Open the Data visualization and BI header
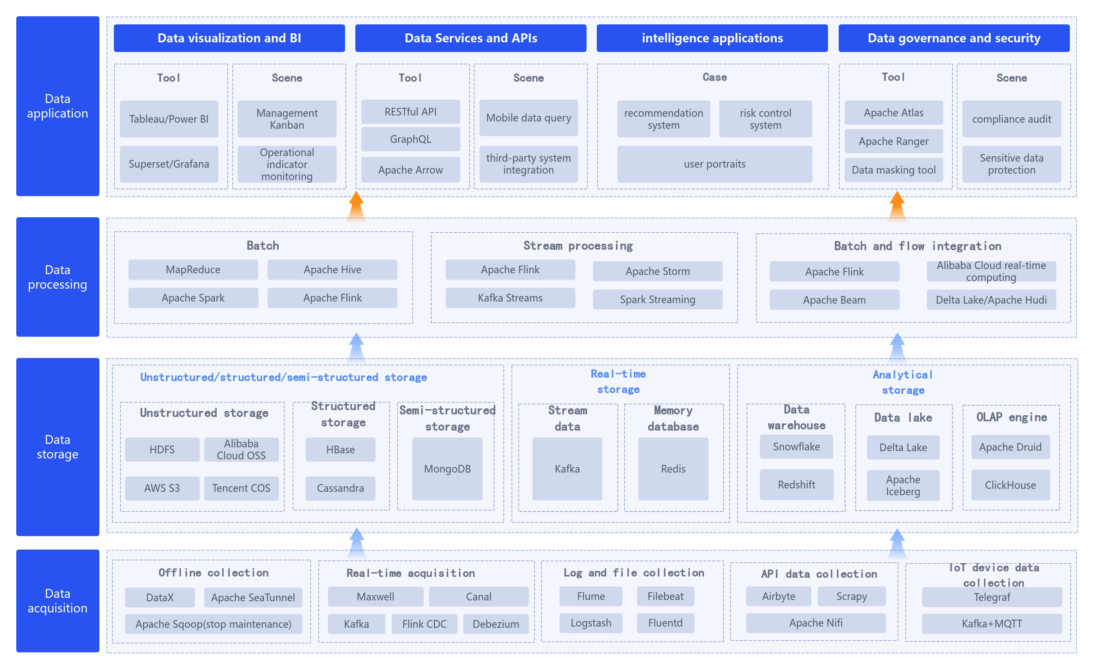The height and width of the screenshot is (668, 1093). pyautogui.click(x=229, y=38)
